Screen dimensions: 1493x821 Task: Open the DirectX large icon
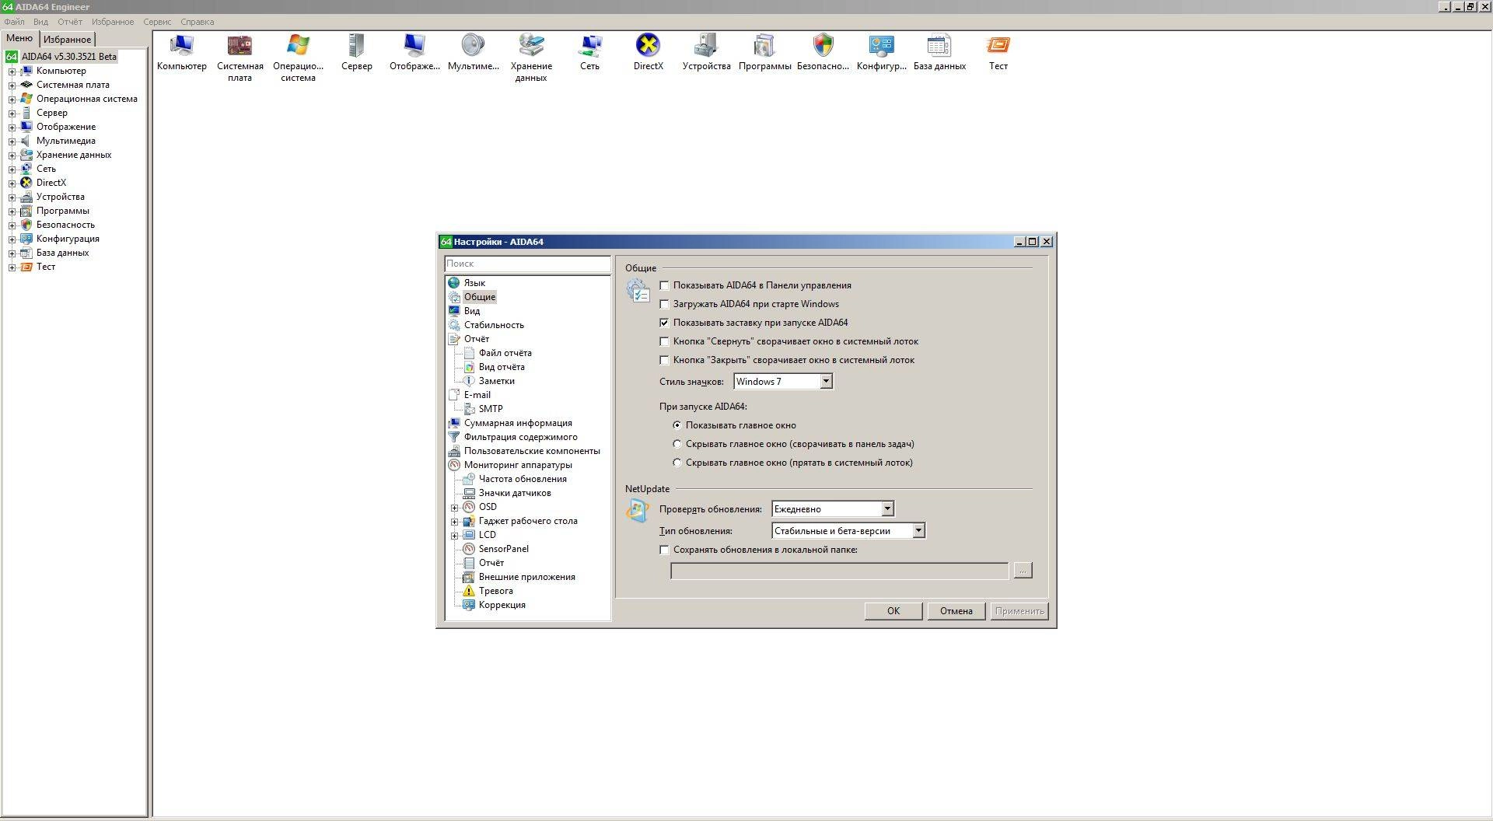(648, 52)
